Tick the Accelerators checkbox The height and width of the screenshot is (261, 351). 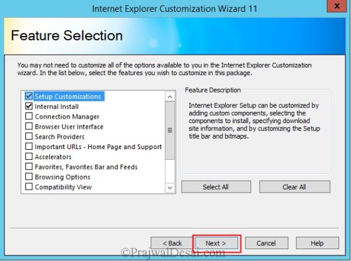29,157
